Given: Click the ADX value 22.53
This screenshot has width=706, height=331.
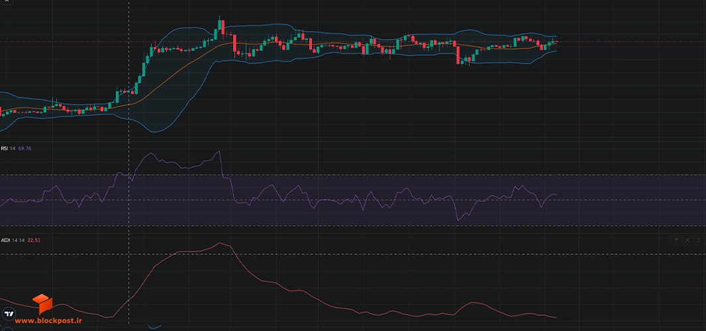Looking at the screenshot, I should pyautogui.click(x=34, y=240).
